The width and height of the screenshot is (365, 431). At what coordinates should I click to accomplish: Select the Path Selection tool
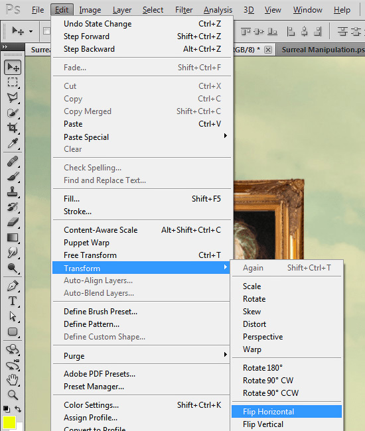click(x=13, y=316)
